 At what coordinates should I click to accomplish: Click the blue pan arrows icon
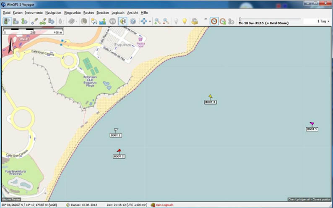pos(144,21)
